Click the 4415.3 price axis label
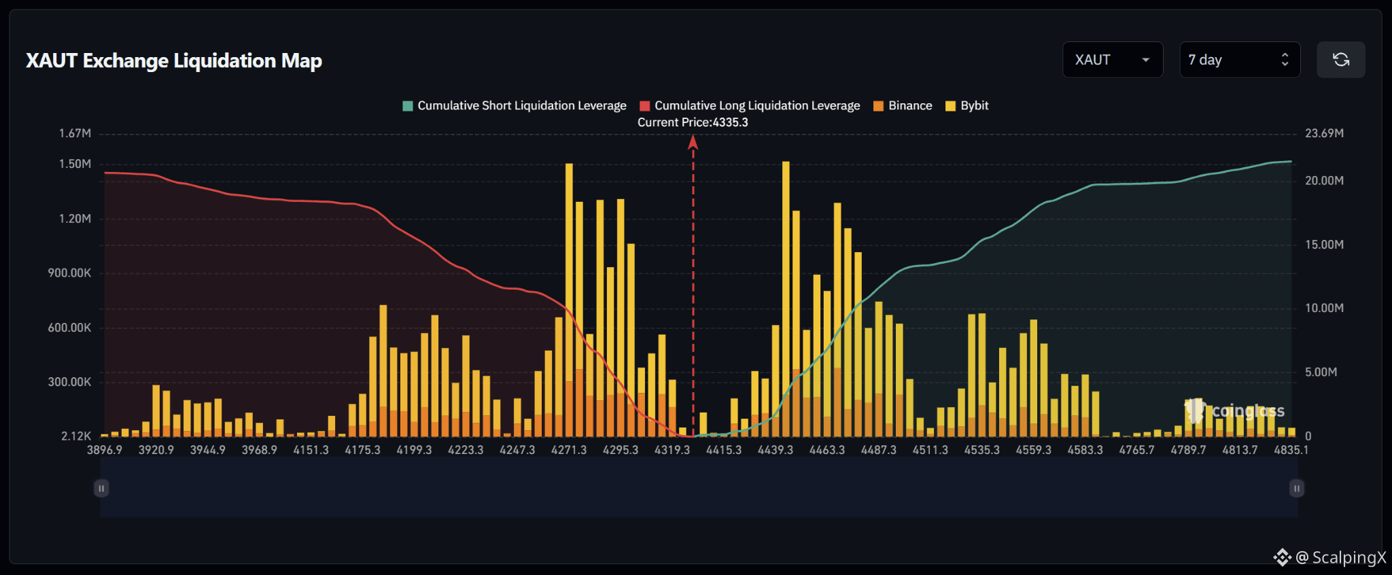The image size is (1392, 575). click(724, 450)
